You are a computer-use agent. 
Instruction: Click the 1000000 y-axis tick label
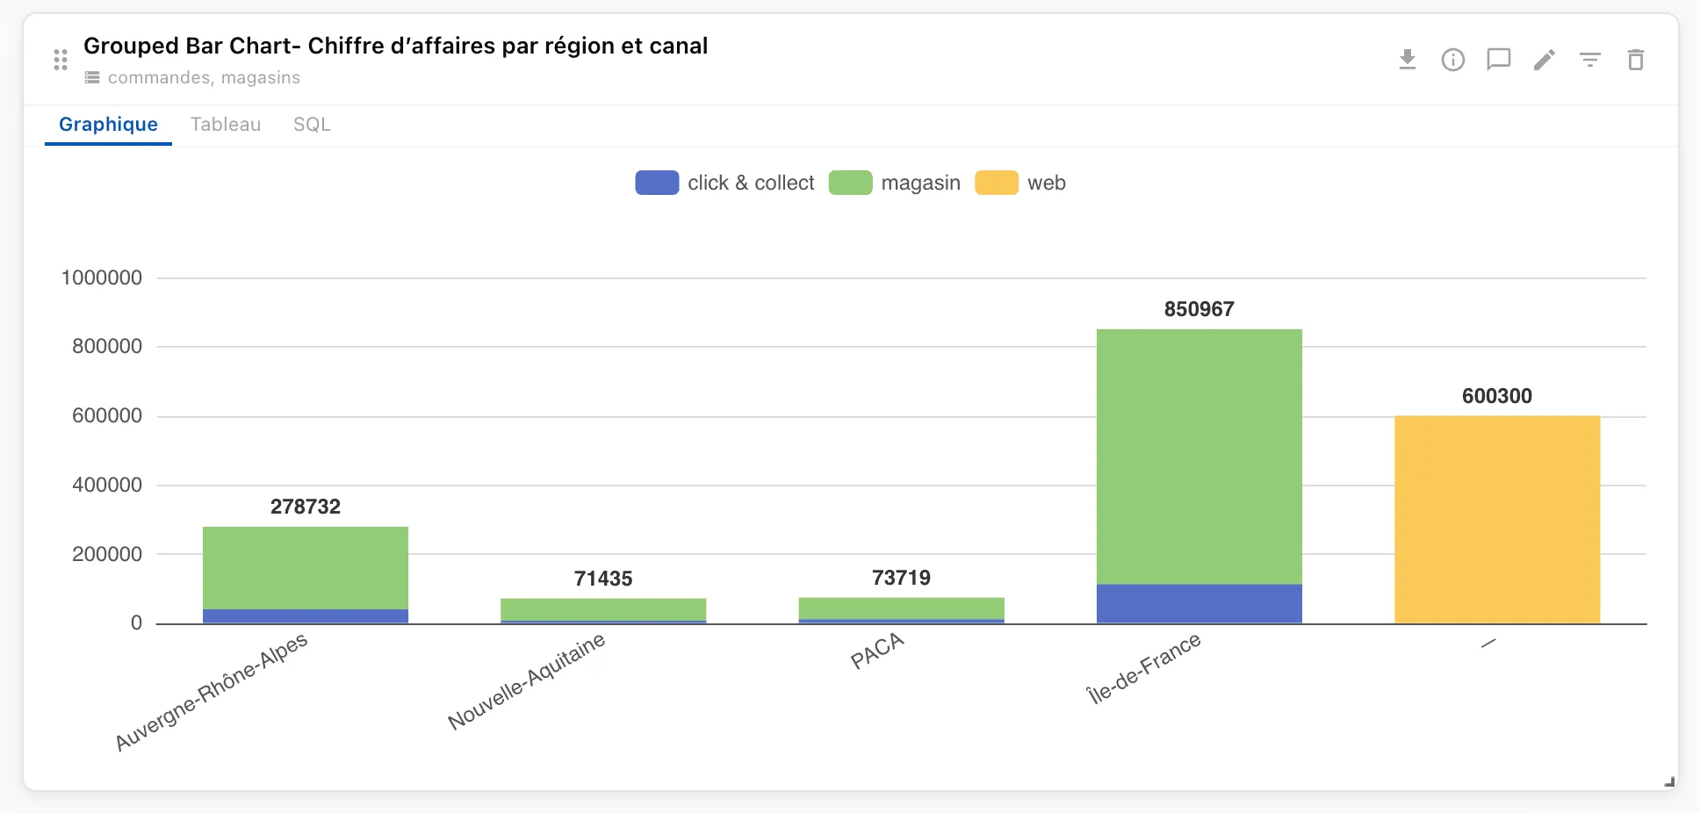tap(102, 277)
